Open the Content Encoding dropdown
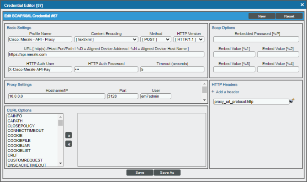Image resolution: width=307 pixels, height=182 pixels. coord(106,40)
